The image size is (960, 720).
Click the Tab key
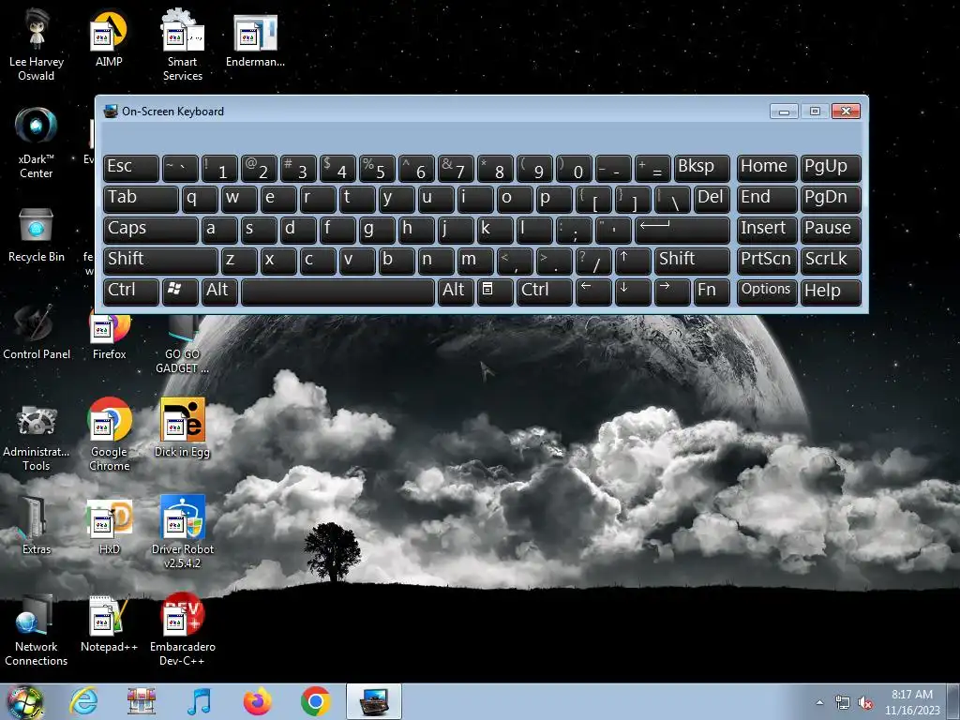click(x=141, y=200)
